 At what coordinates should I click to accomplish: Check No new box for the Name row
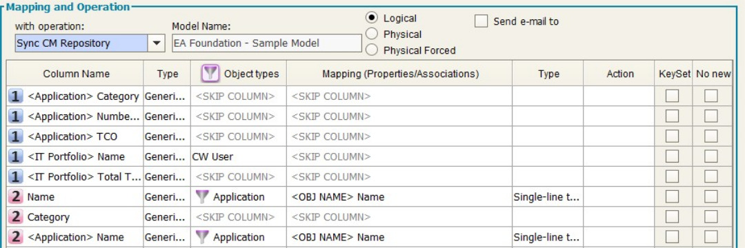point(711,197)
